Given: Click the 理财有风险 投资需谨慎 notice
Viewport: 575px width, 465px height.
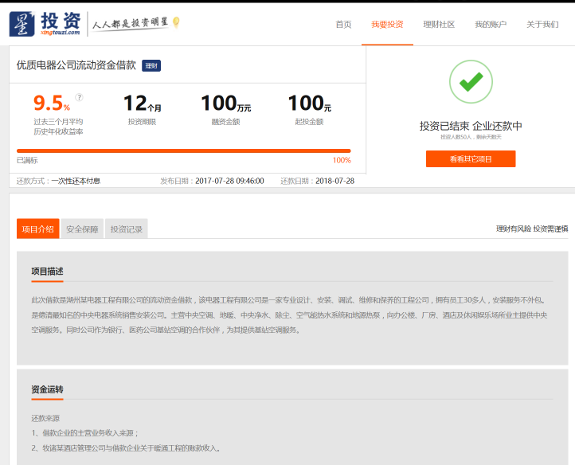Looking at the screenshot, I should point(532,229).
